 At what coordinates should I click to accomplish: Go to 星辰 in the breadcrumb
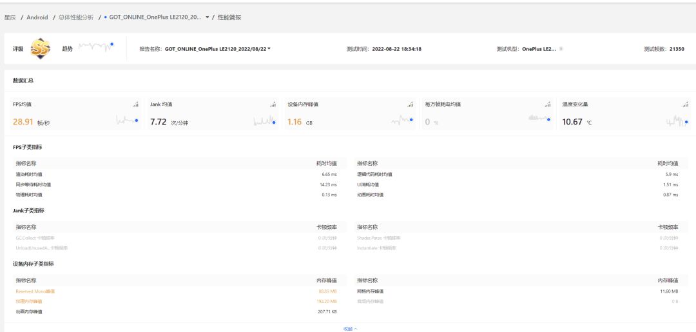coord(10,17)
